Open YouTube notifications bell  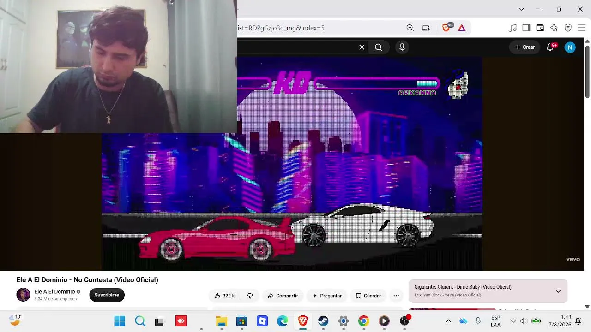point(550,47)
